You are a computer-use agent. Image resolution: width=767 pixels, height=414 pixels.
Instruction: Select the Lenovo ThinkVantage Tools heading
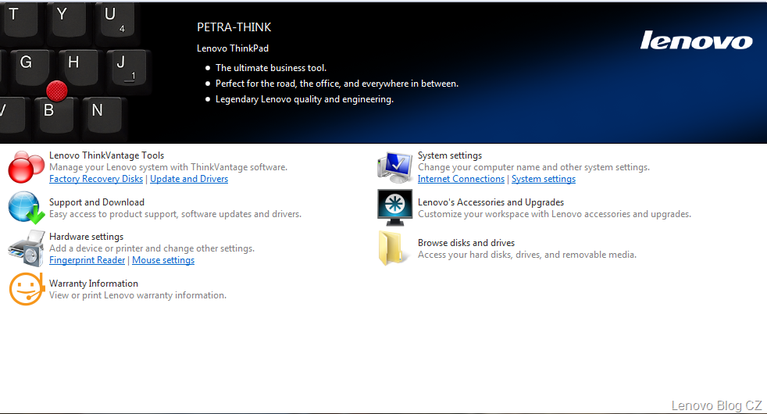[x=106, y=155]
